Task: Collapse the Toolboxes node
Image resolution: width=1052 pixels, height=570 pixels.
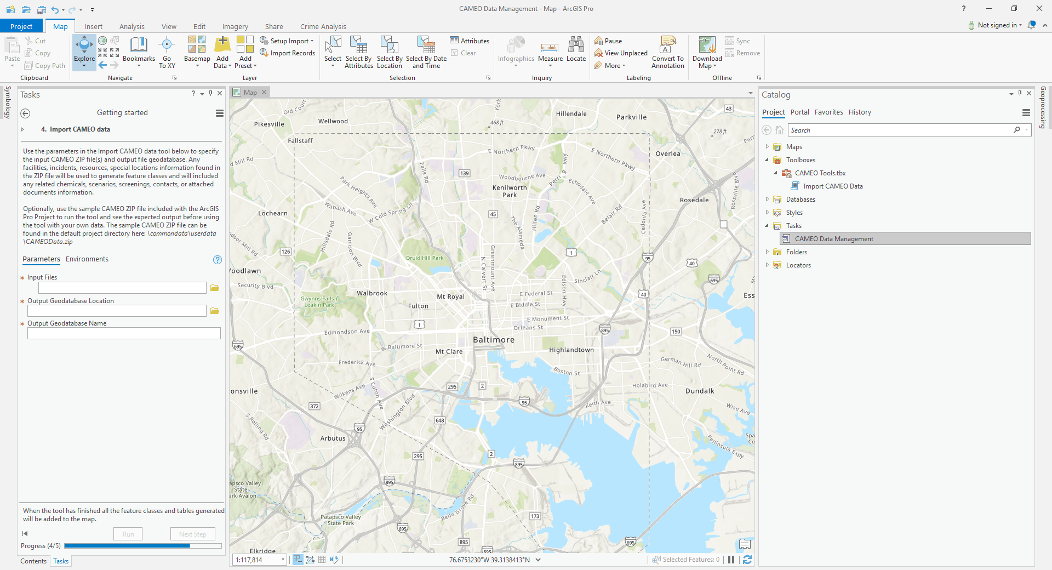Action: point(767,160)
